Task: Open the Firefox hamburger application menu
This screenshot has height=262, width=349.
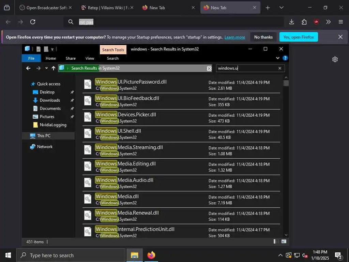Action: (x=341, y=22)
